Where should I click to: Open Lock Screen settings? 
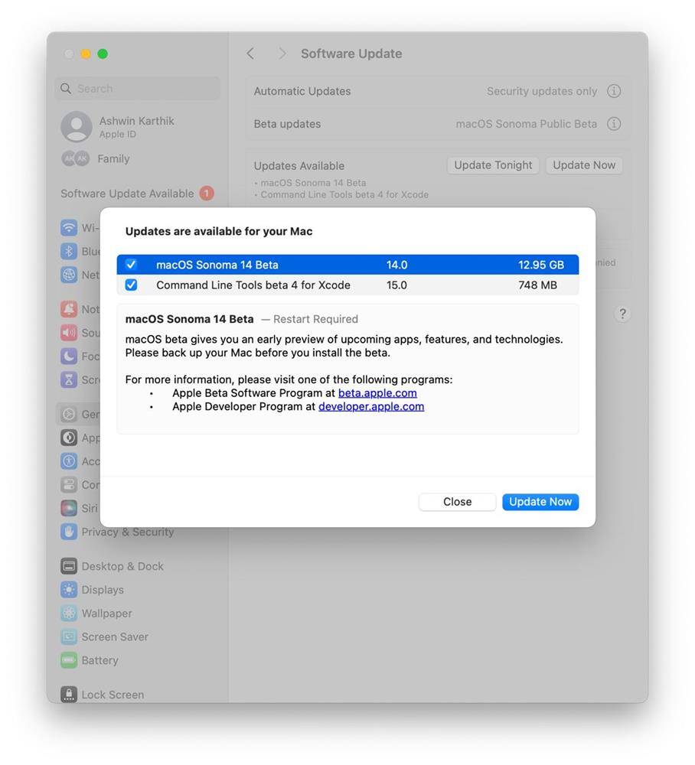click(x=69, y=694)
